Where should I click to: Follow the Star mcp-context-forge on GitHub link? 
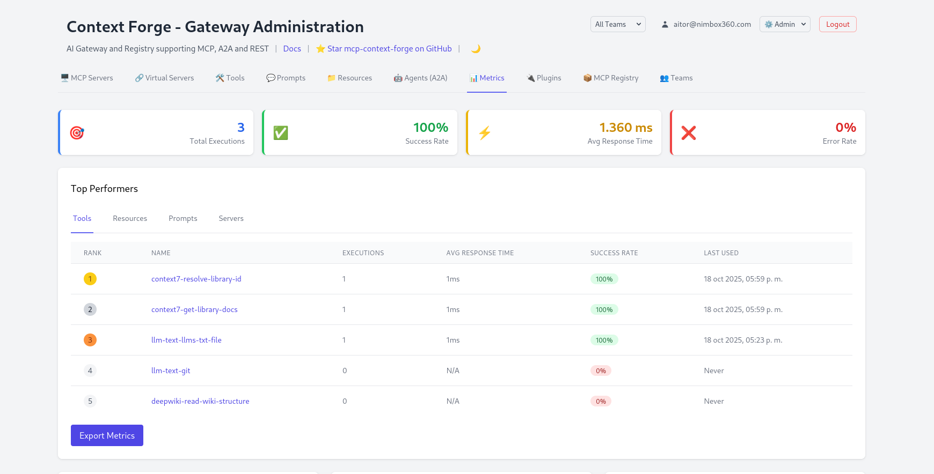[389, 49]
